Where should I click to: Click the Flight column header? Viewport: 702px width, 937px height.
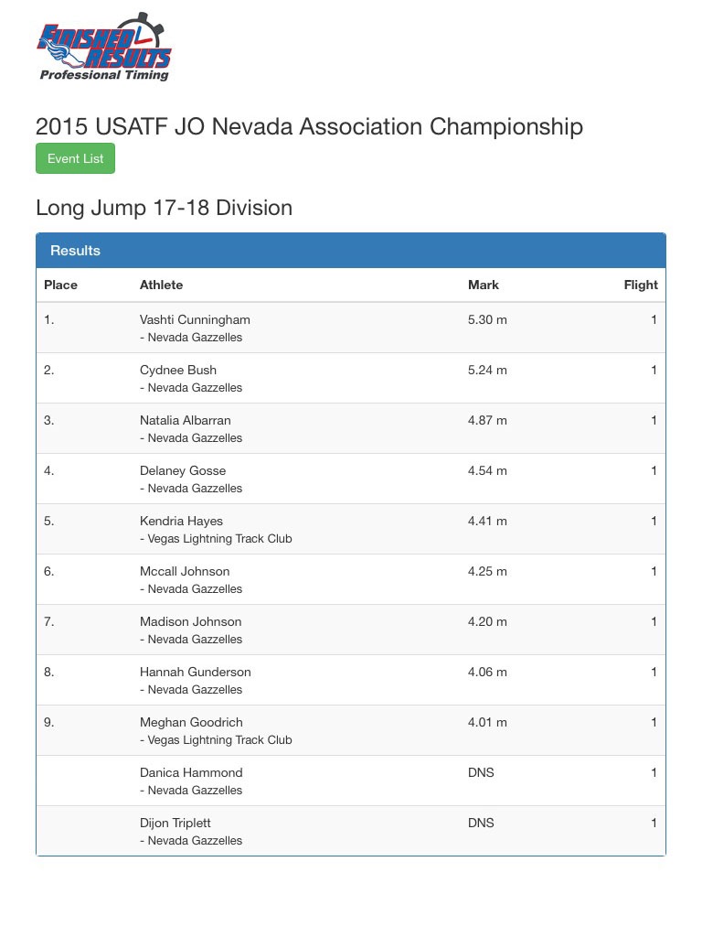pos(640,285)
